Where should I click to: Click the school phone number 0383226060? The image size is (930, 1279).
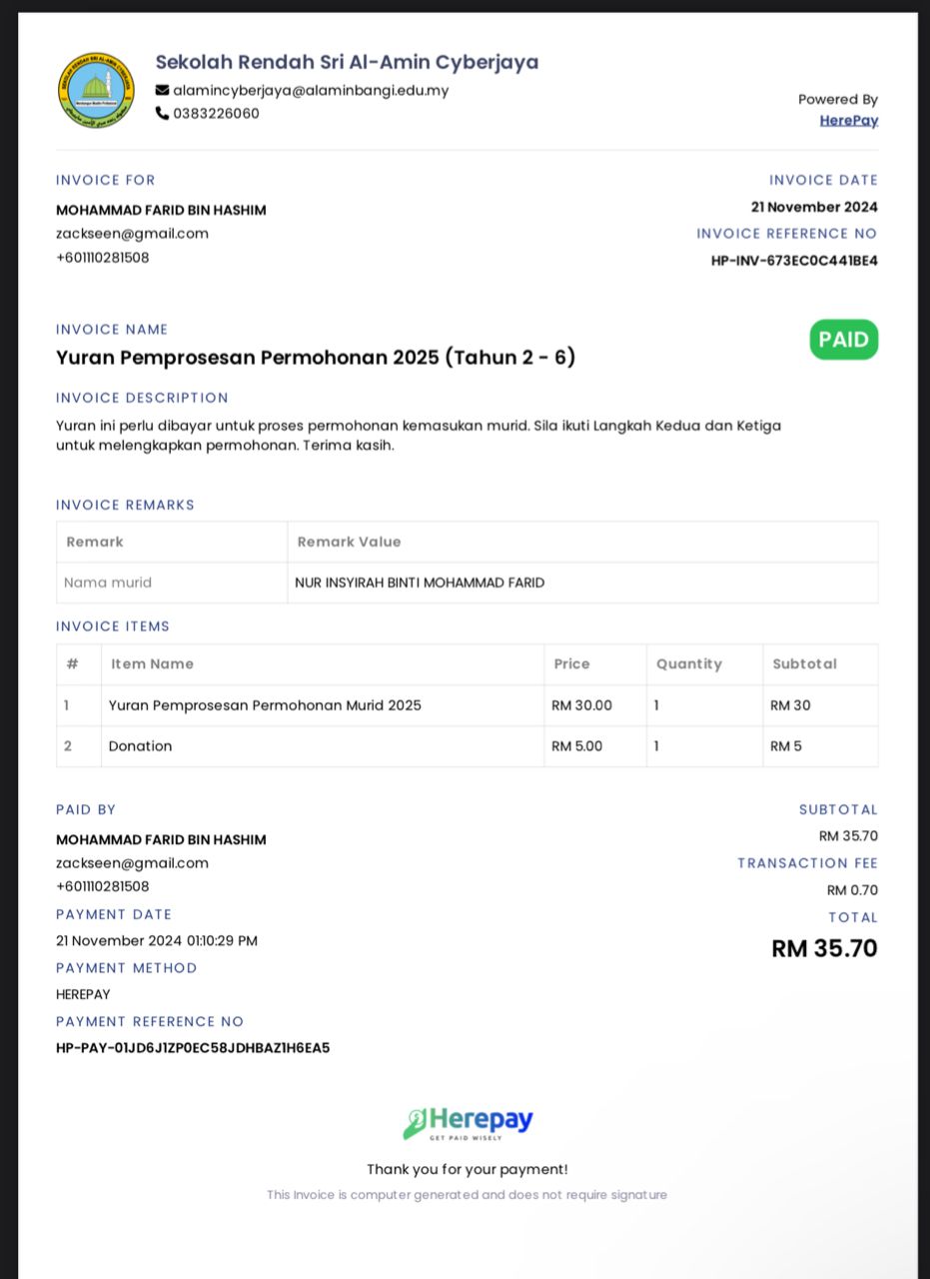216,113
